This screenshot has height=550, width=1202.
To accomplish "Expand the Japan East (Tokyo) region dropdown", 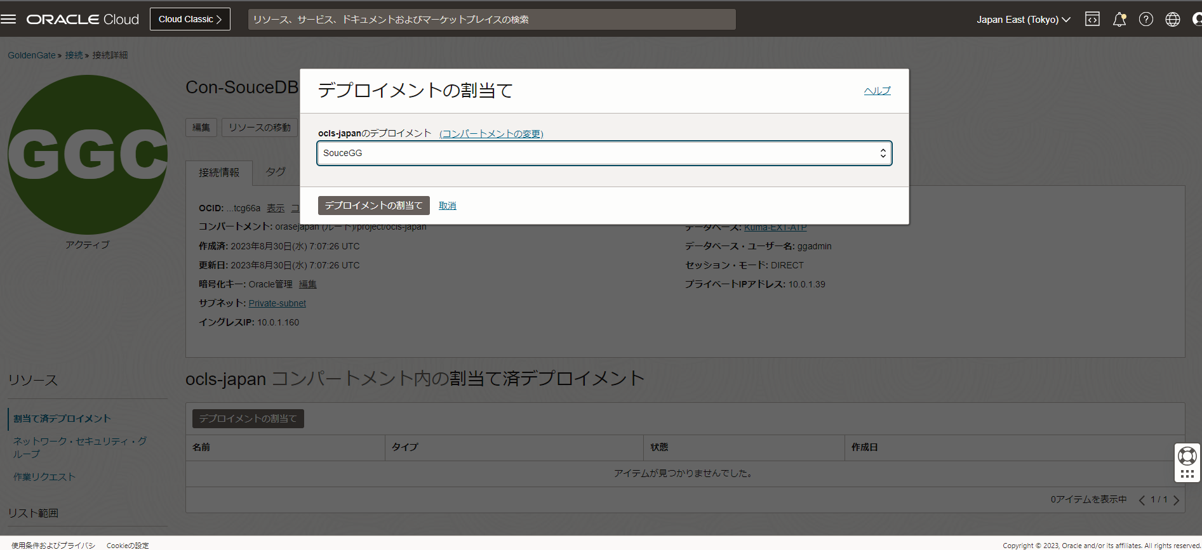I will pos(1023,20).
